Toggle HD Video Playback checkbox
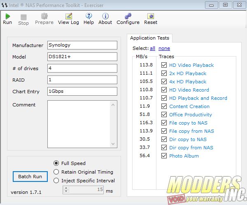Viewport: 247px width, 205px height. pyautogui.click(x=164, y=65)
